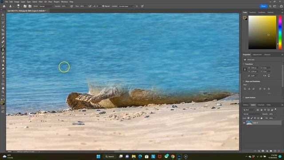Open the Layers filter Kind dropdown
This screenshot has height=160, width=284.
[x=248, y=110]
